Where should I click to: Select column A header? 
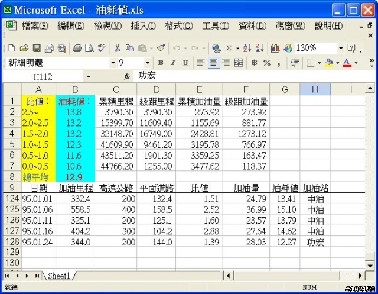tap(38, 89)
